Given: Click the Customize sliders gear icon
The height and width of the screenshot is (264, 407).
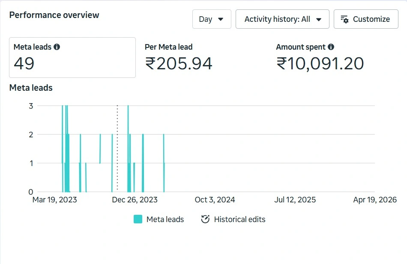Looking at the screenshot, I should [344, 19].
